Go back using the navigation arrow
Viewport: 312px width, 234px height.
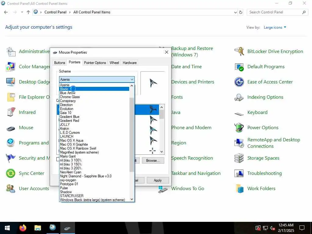click(6, 12)
